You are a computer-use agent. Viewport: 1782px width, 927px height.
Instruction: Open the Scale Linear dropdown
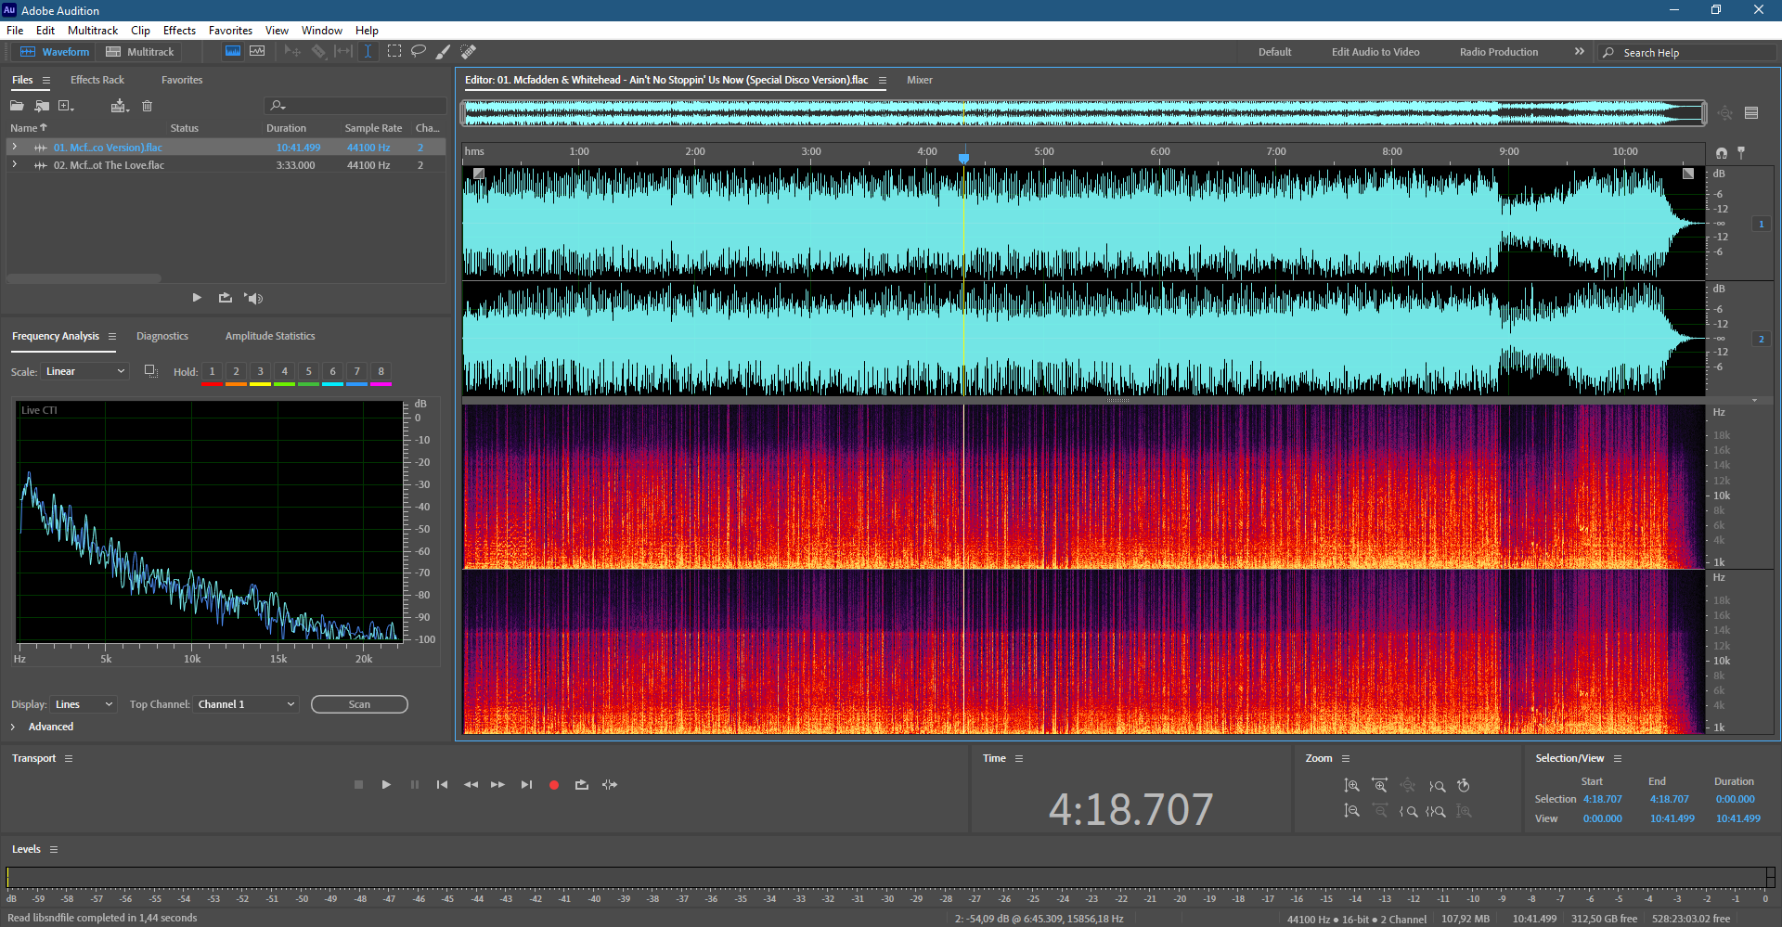[84, 371]
